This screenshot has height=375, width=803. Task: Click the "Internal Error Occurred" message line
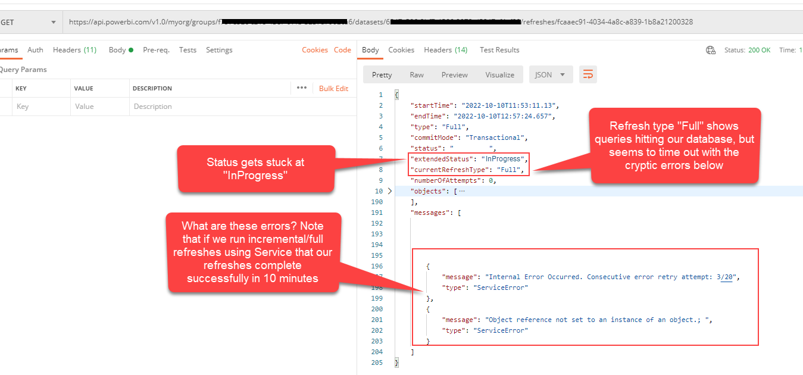point(590,277)
